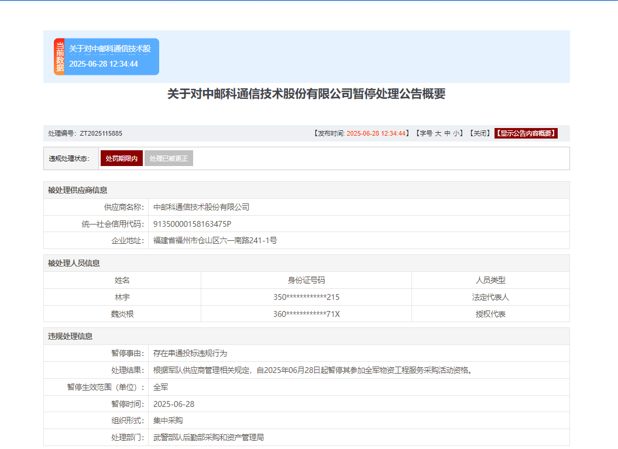Set font size to 大
This screenshot has width=618, height=449.
pos(438,133)
